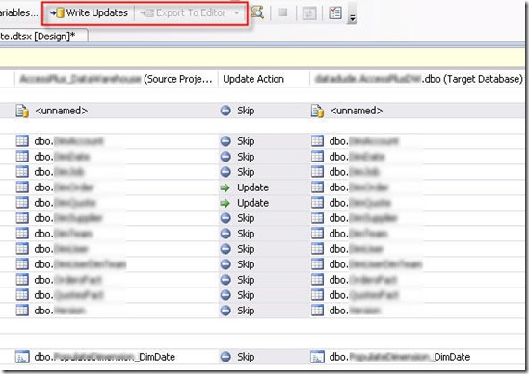Click the refresh comparison toolbar icon
The width and height of the screenshot is (529, 374).
click(x=309, y=13)
